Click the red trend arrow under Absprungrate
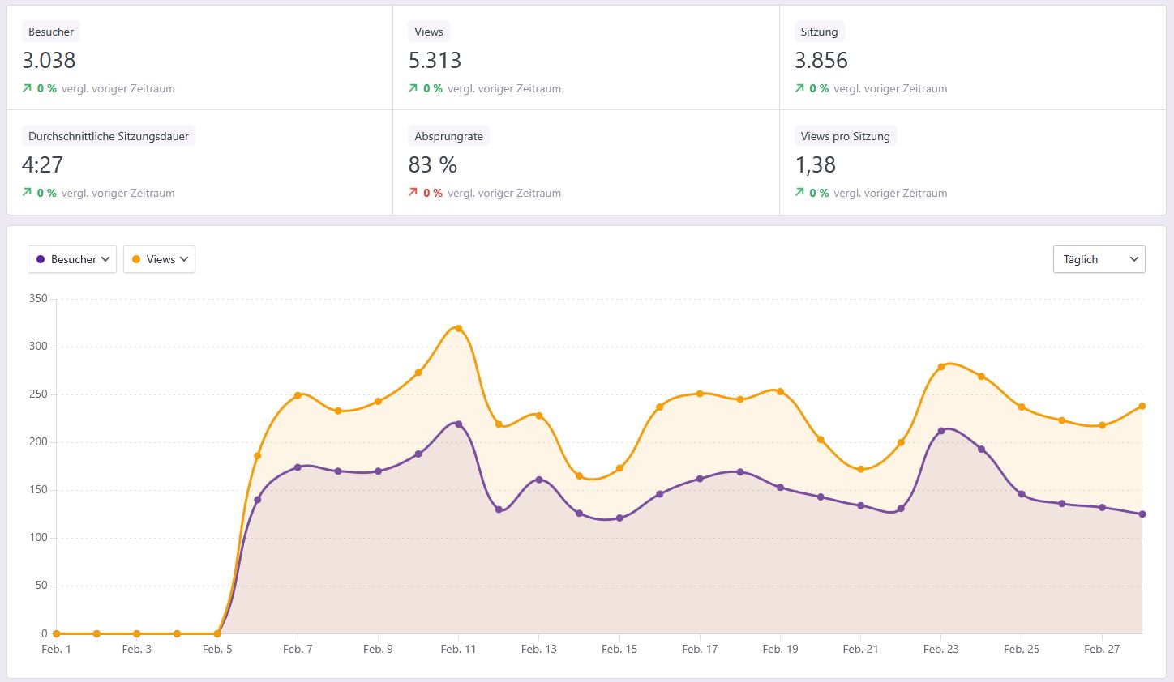Screen dimensions: 1174x682 (x=413, y=193)
